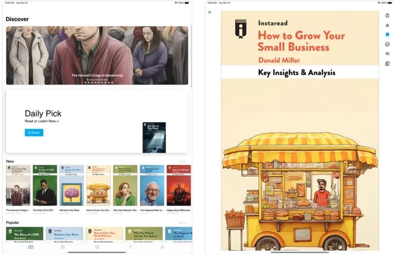
Task: Open The Happiest Man on Earth in New row
Action: 152,185
